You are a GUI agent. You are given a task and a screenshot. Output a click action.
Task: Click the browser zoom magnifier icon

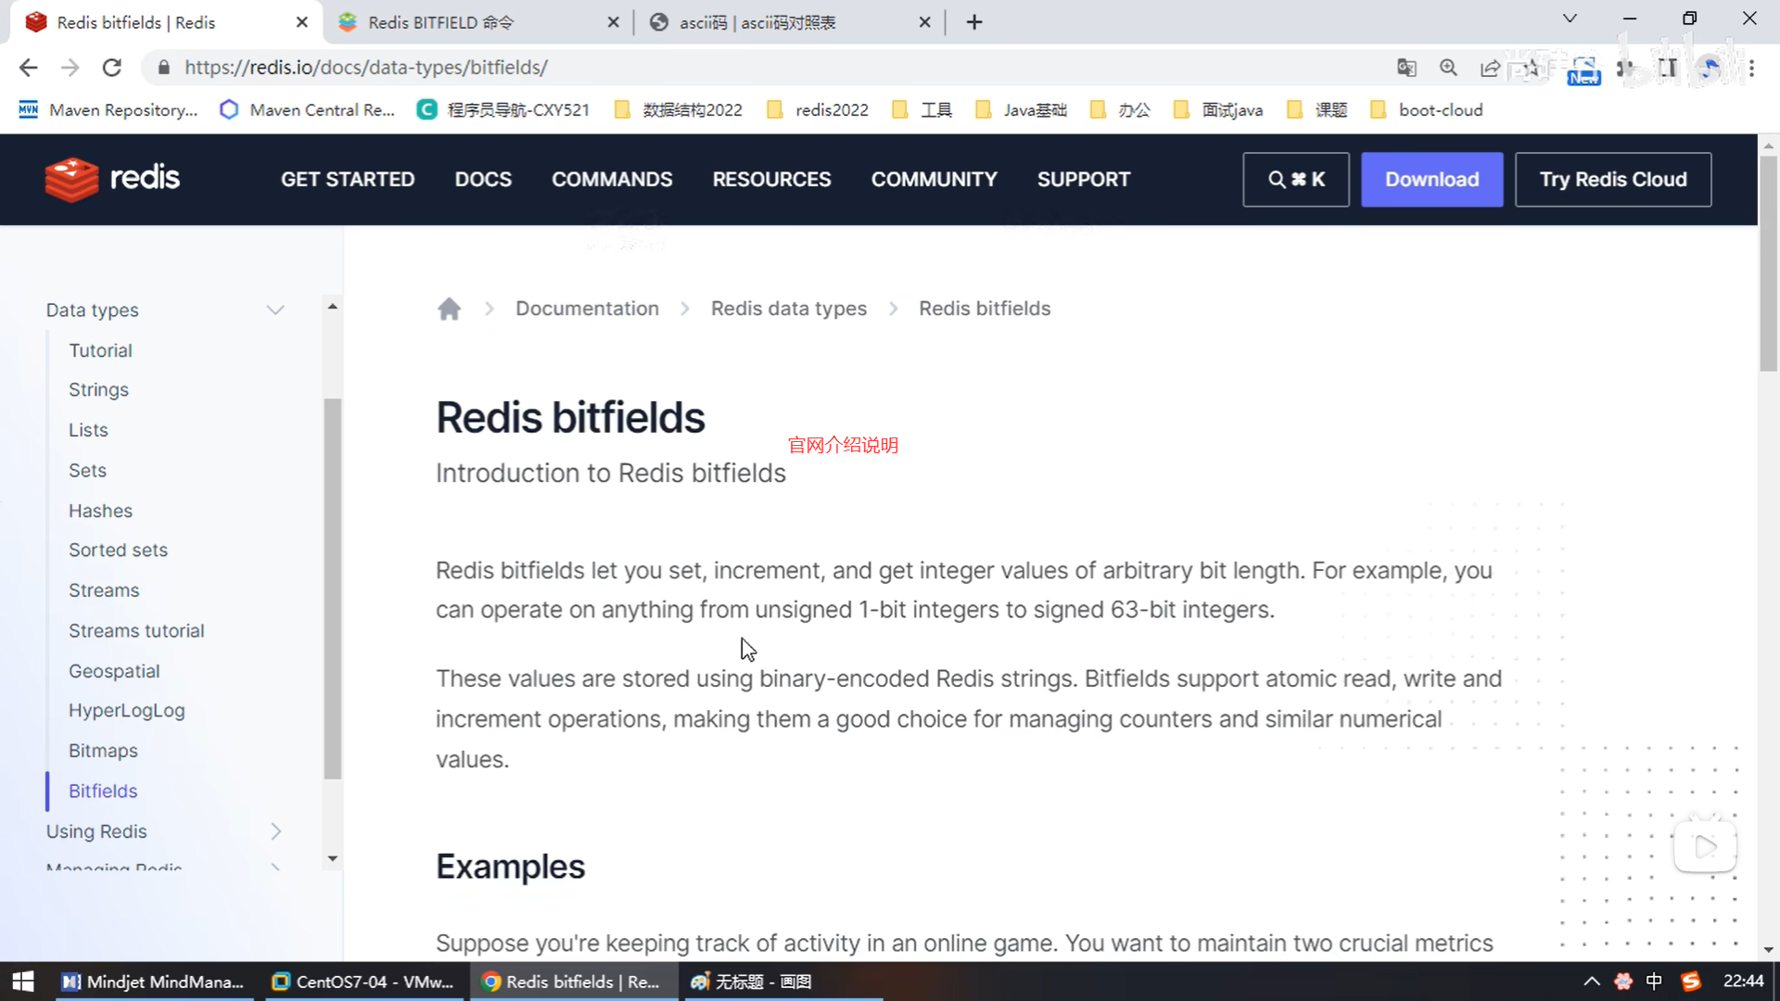[x=1448, y=68]
